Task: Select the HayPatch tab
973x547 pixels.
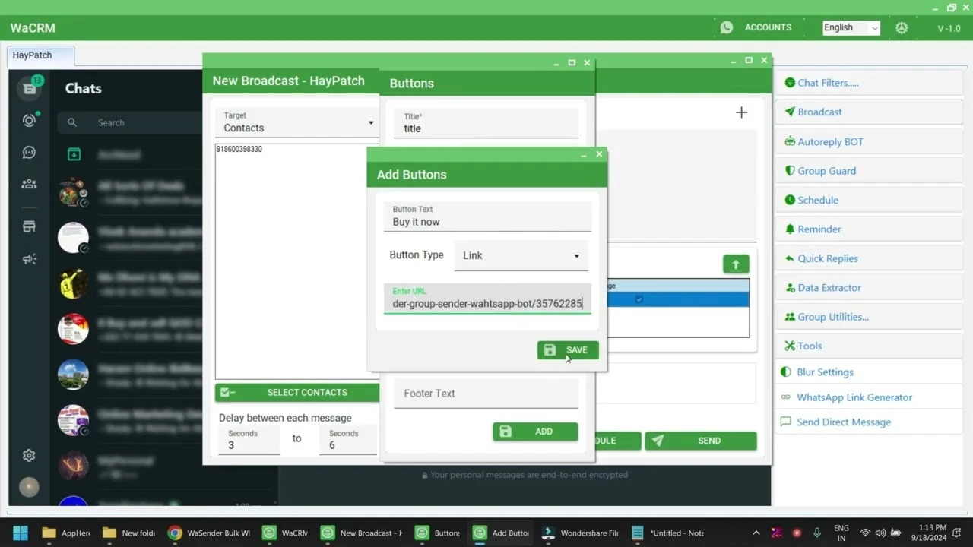Action: [x=41, y=55]
